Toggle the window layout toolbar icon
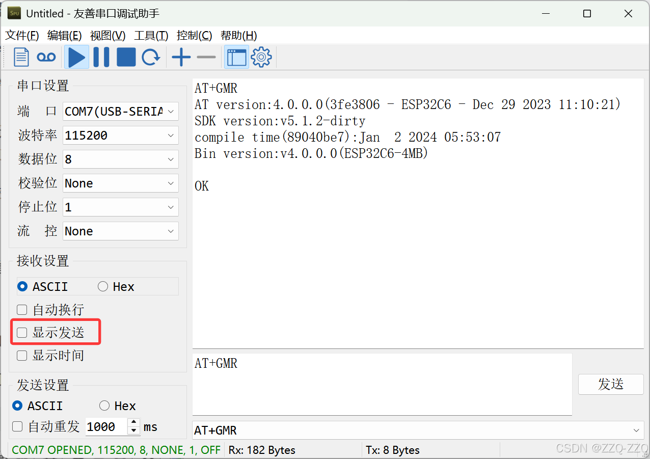650x459 pixels. [236, 57]
